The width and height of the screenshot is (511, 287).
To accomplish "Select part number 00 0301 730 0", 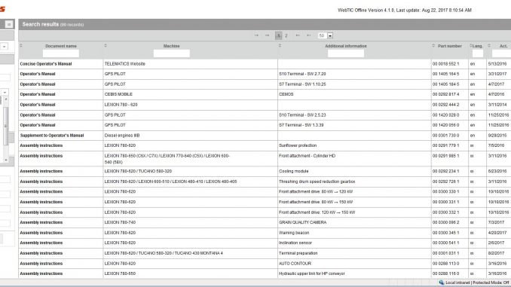I will [x=445, y=135].
